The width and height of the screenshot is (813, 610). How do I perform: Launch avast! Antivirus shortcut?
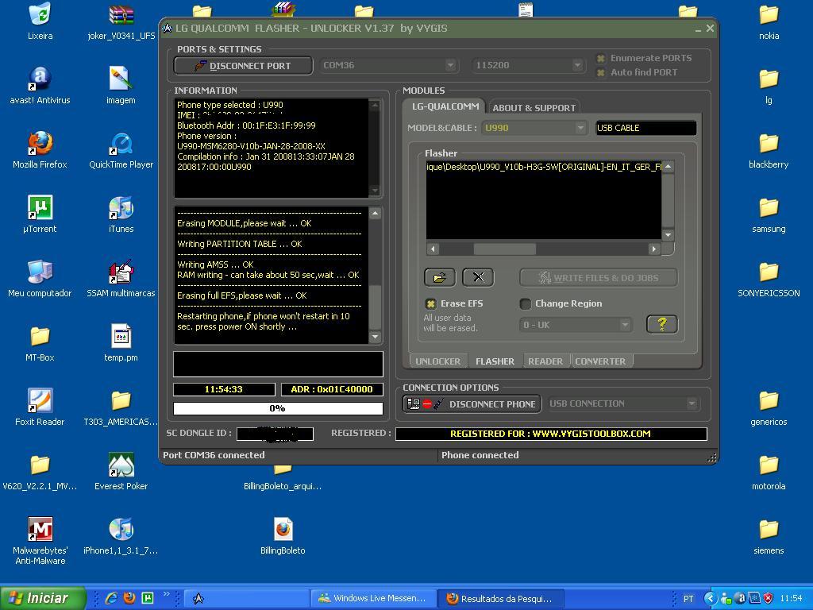tap(40, 79)
